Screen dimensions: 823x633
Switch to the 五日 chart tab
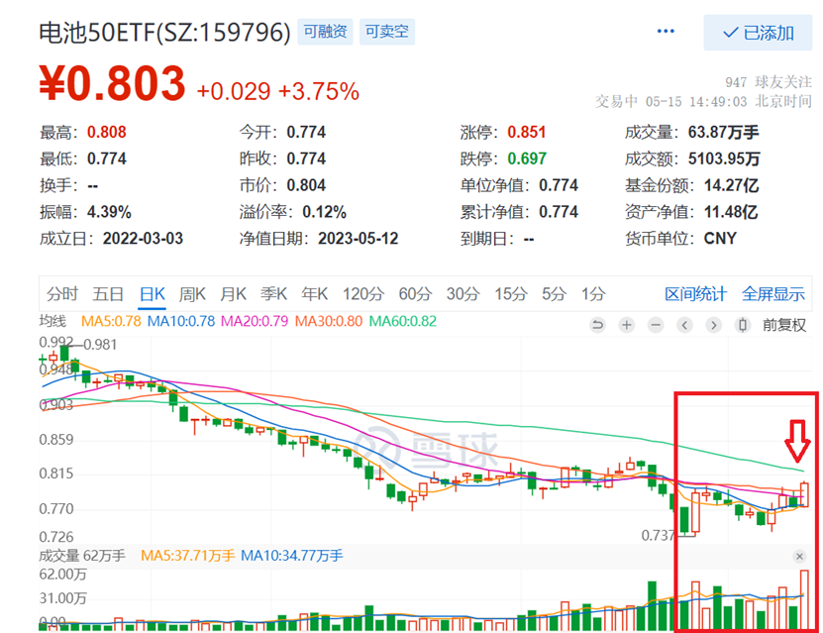[x=108, y=294]
